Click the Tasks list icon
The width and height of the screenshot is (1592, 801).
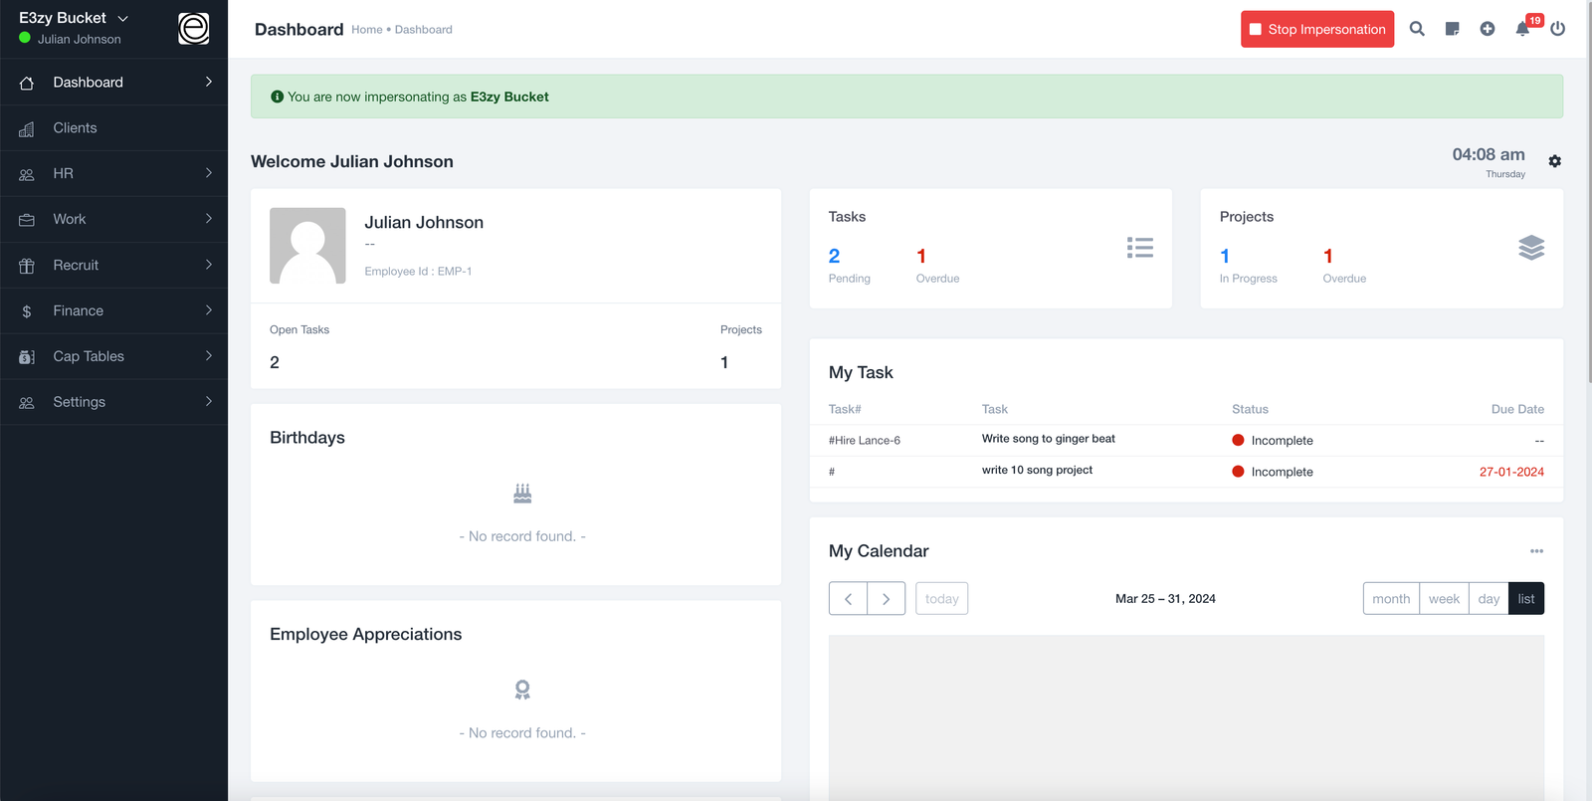[x=1139, y=248]
